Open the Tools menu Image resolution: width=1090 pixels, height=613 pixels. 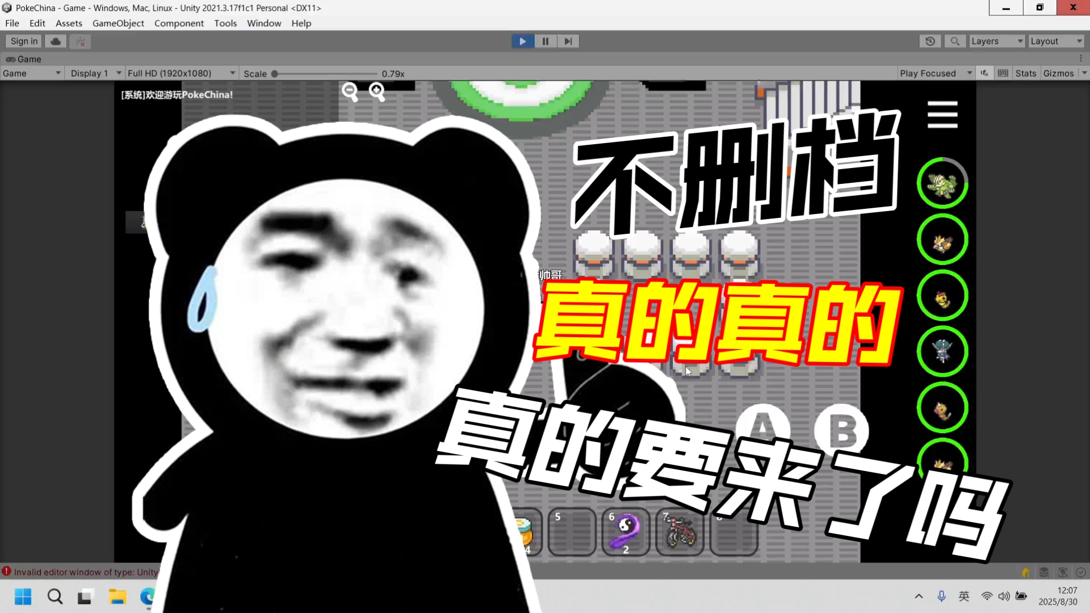coord(225,23)
